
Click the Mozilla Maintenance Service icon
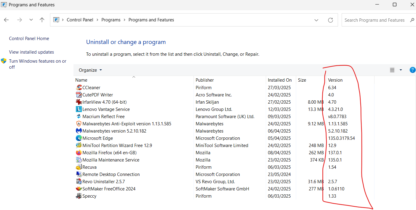coord(79,160)
